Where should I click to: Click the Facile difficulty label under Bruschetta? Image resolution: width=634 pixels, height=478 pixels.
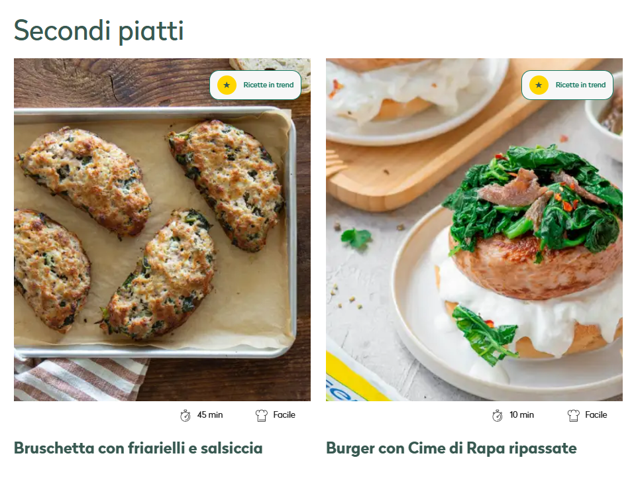pos(284,415)
